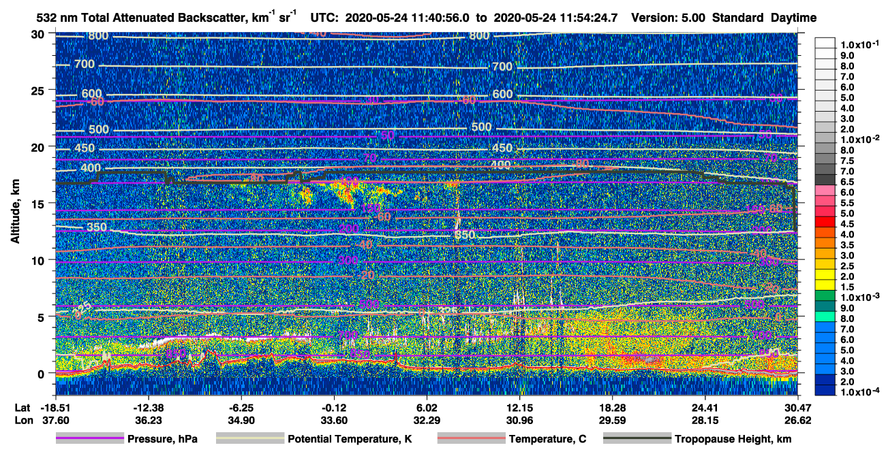Select the white swatch at the colorbar top
This screenshot has width=886, height=454.
(825, 43)
